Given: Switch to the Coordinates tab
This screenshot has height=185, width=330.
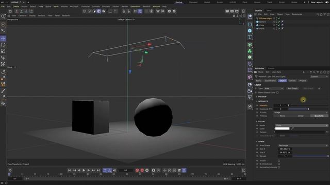Looking at the screenshot, I should (x=270, y=81).
